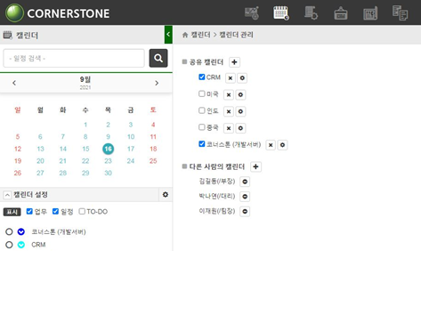This screenshot has height=324, width=421.
Task: Click the Cornerstone green logo
Action: coord(14,13)
